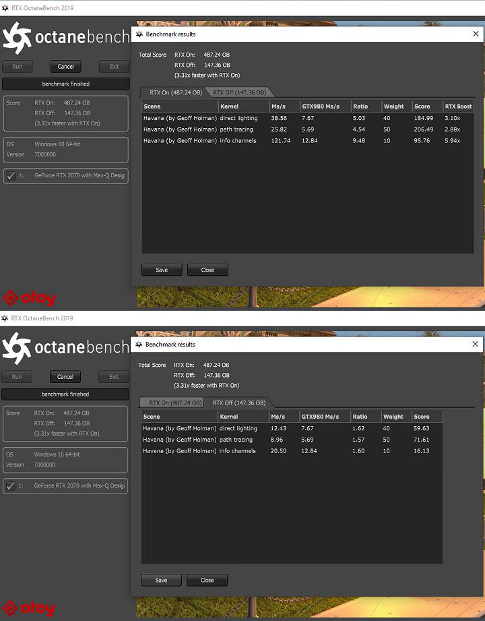
Task: Click Score header in the RTX Boost table
Action: click(427, 106)
